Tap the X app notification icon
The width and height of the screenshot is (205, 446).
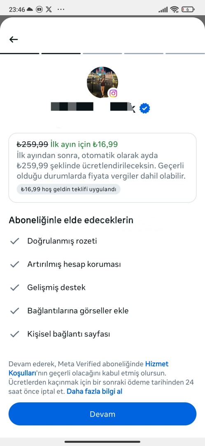point(49,9)
